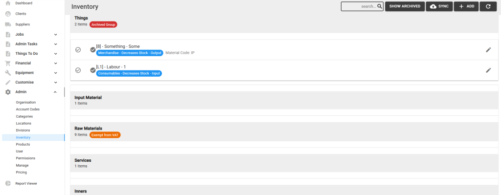Click the refresh icon button
501x195 pixels.
click(x=488, y=6)
